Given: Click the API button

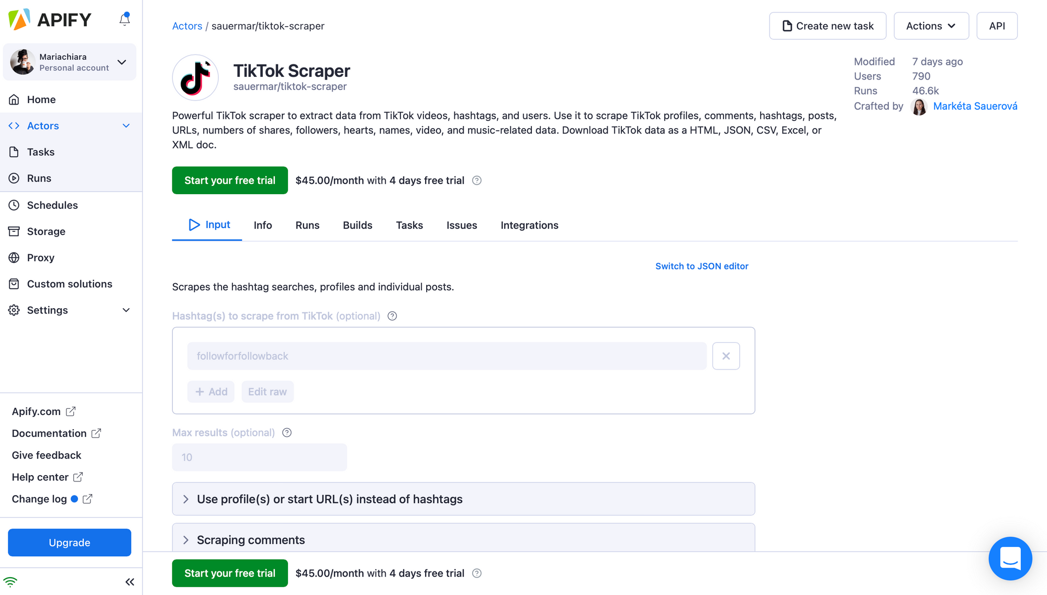Looking at the screenshot, I should pyautogui.click(x=997, y=26).
